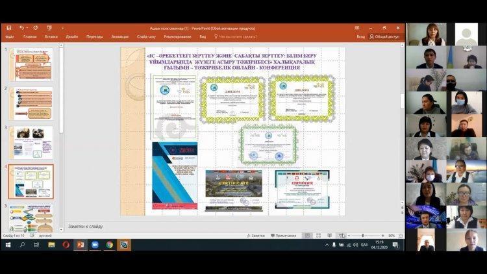The width and height of the screenshot is (487, 274).
Task: Switch to Reading view icon
Action: 329,236
